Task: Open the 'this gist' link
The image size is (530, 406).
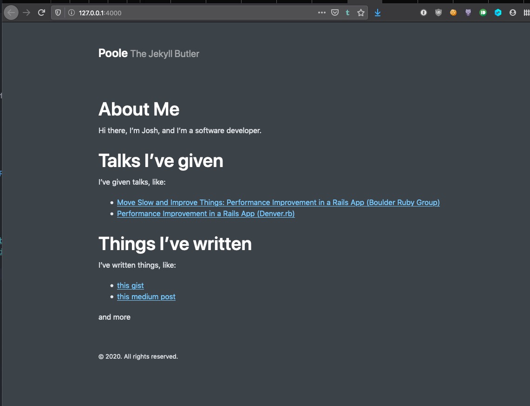Action: pos(131,286)
